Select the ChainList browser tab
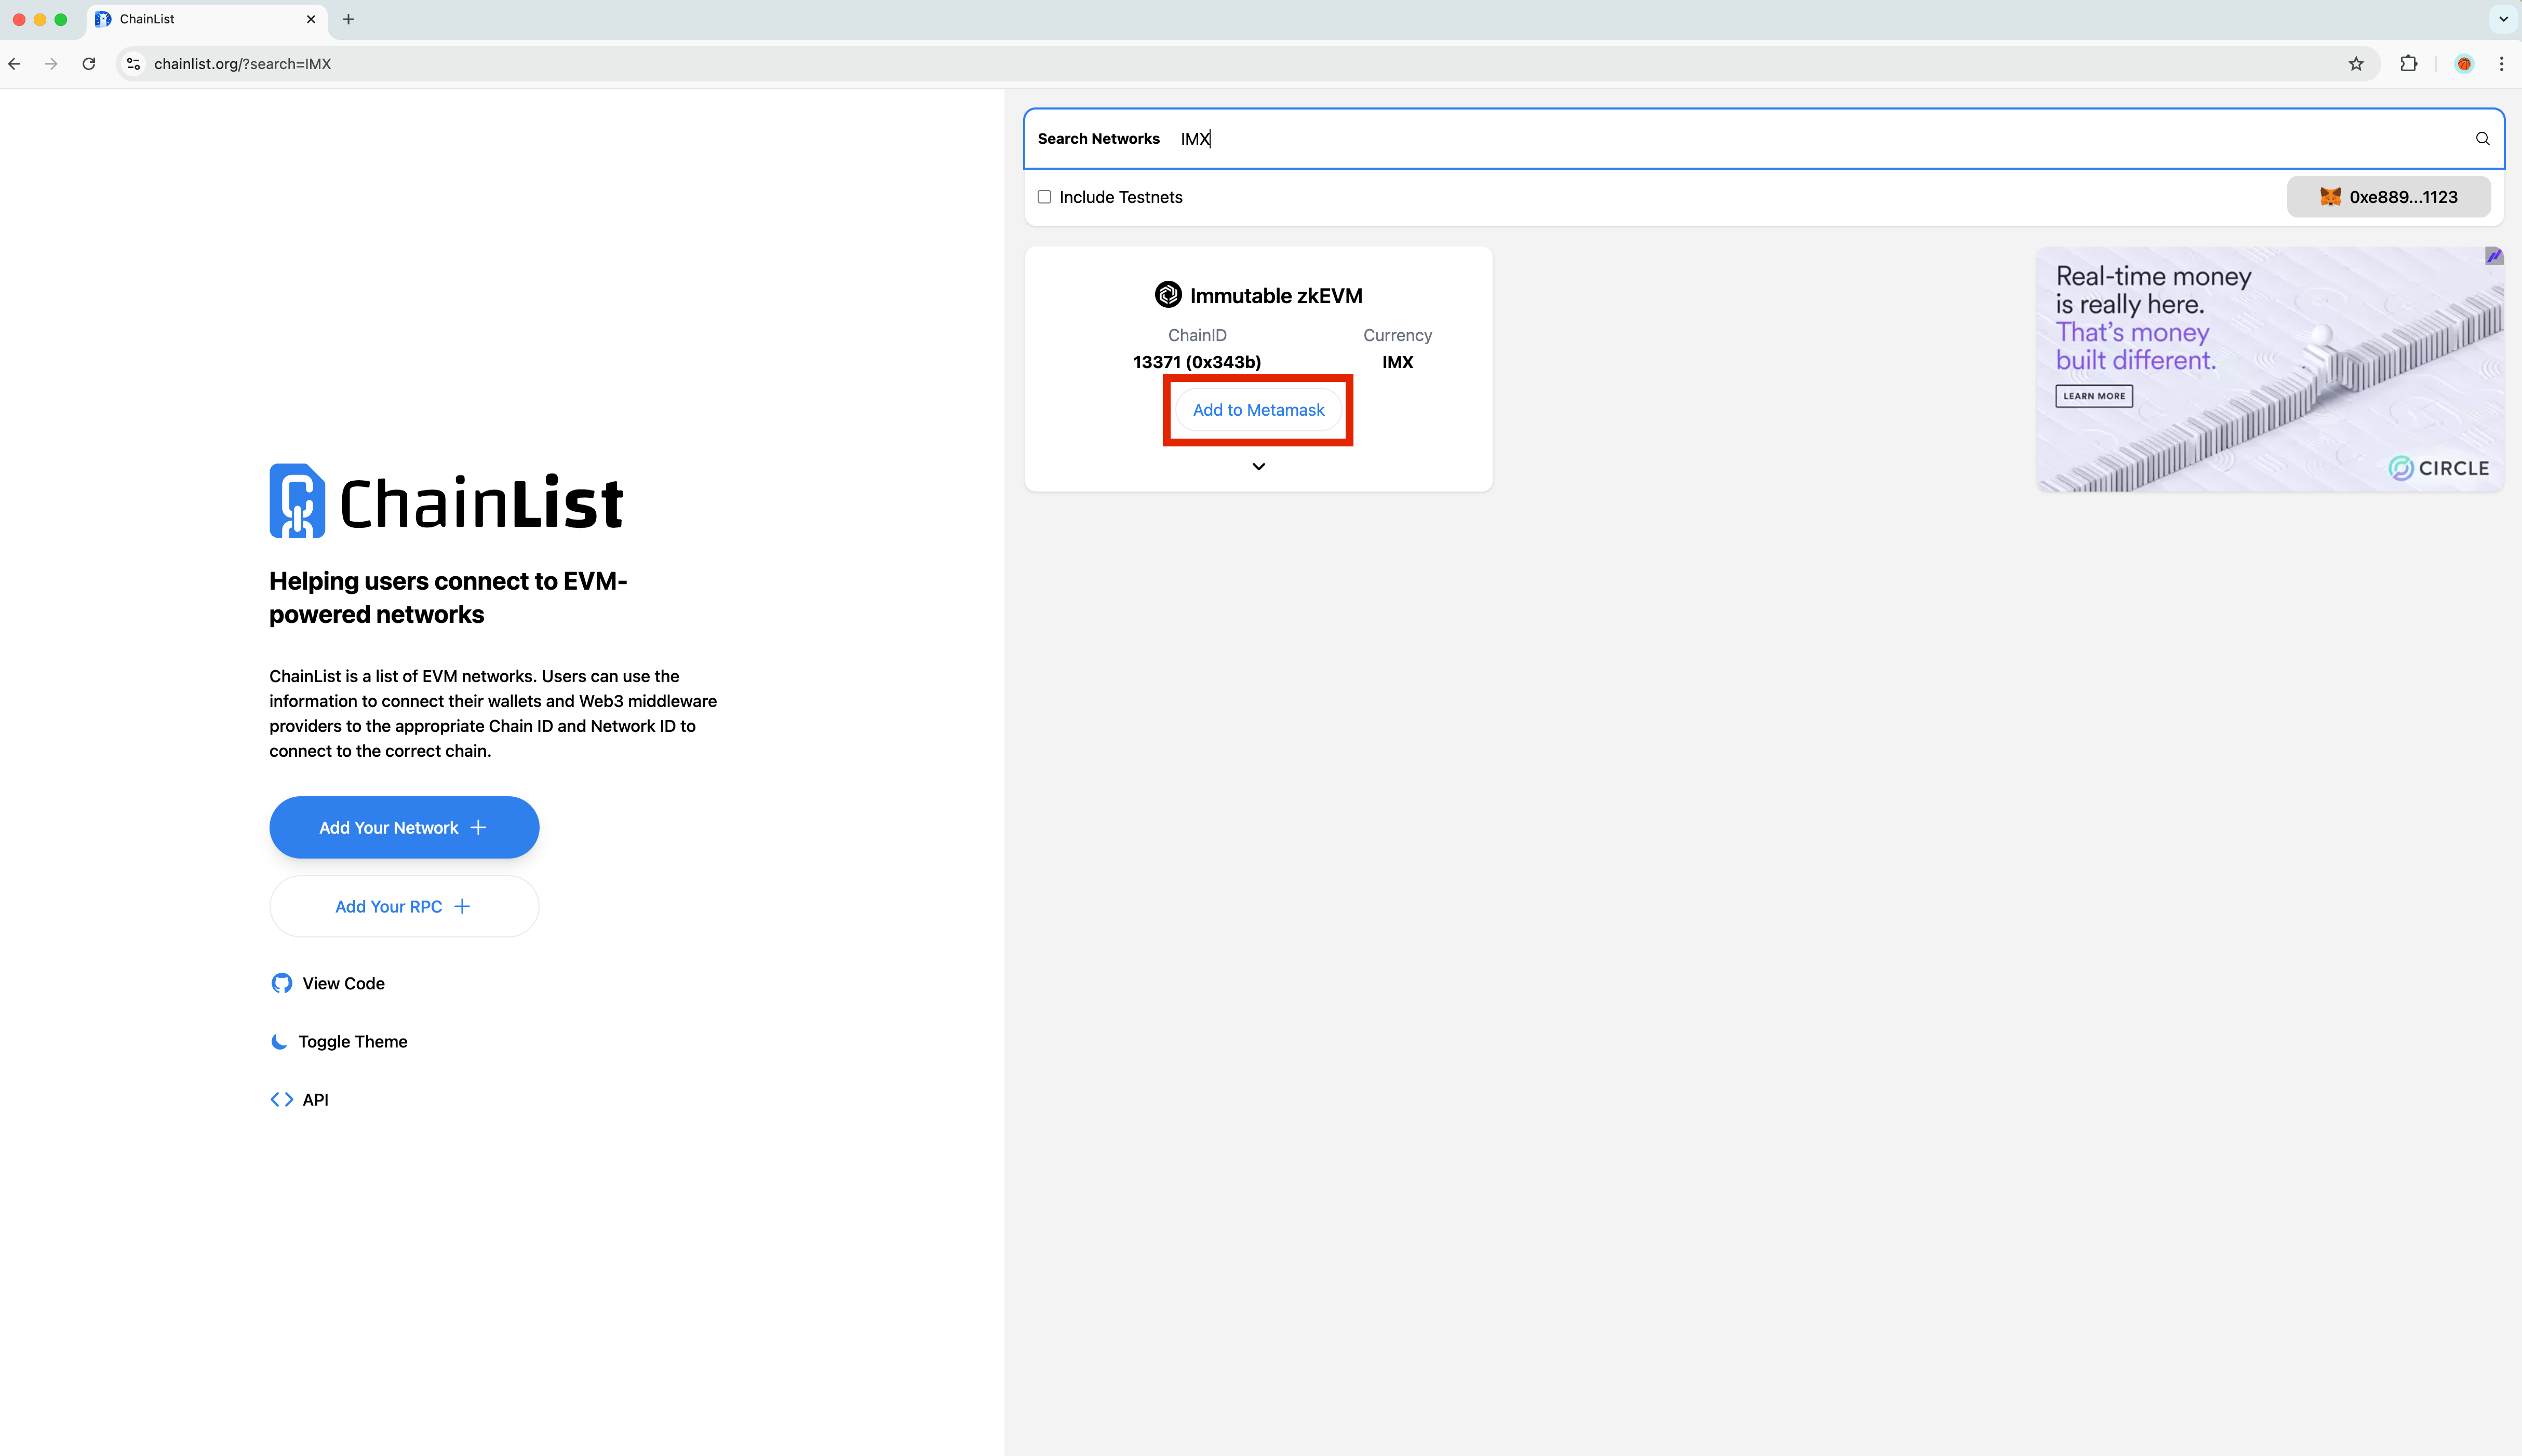The image size is (2522, 1456). (206, 19)
